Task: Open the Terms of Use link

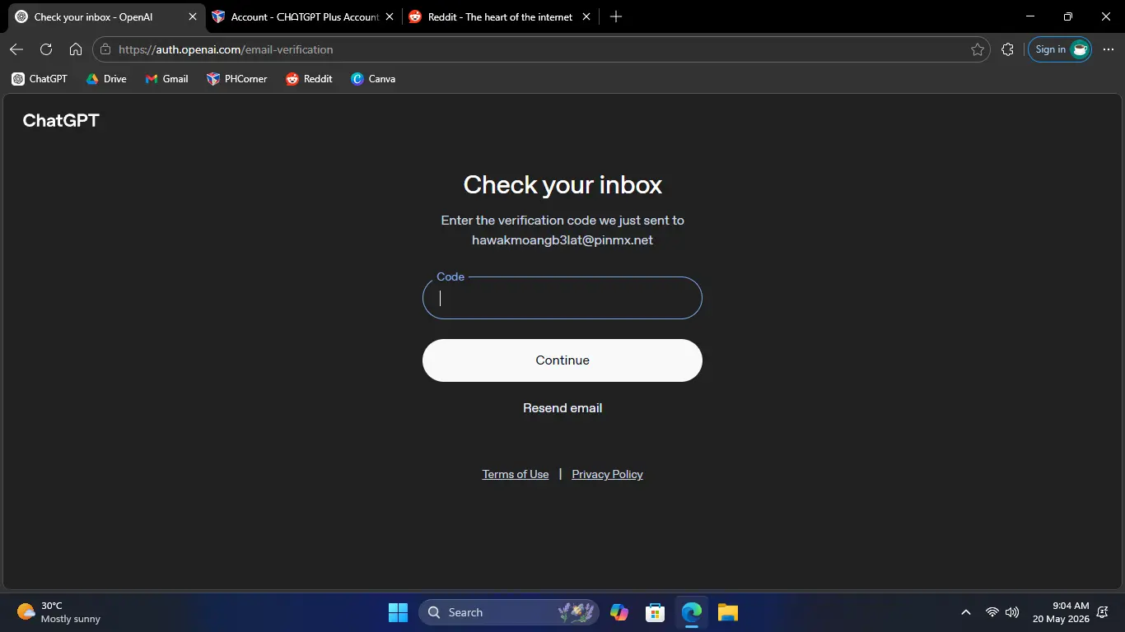Action: 516,474
